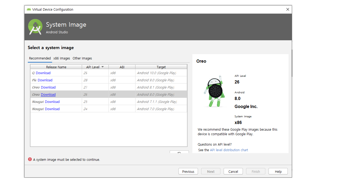Click the Oreo Android mascot image
The width and height of the screenshot is (342, 192).
214,91
